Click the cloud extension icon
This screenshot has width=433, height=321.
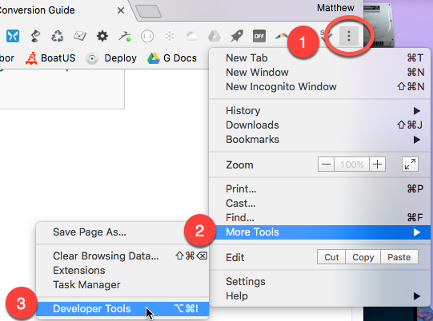[192, 36]
